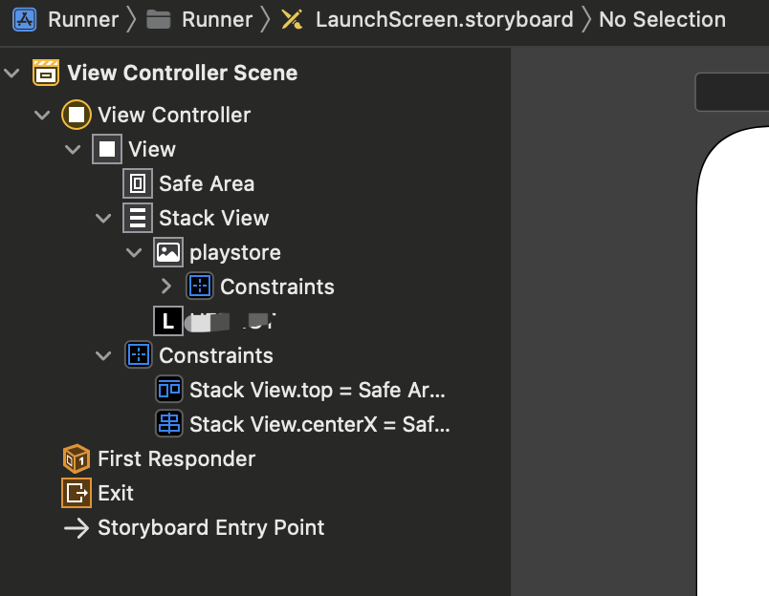Select the Stack View.top constraint row
Viewport: 769px width, 596px height.
pos(300,390)
